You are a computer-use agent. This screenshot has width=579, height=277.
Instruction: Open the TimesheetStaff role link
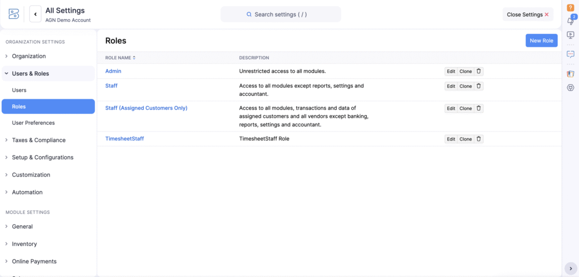[x=124, y=139]
